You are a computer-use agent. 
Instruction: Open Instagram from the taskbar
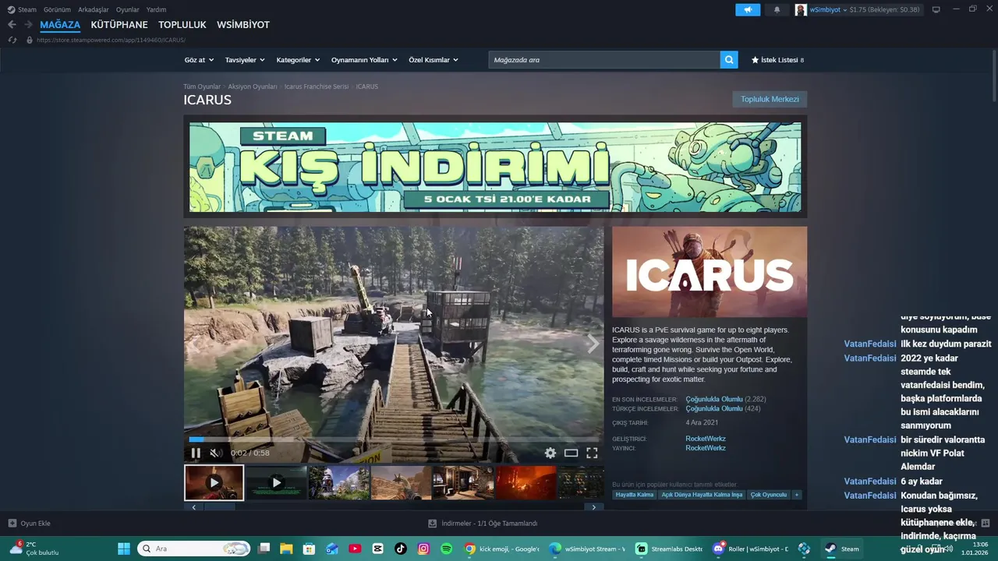[x=423, y=549]
